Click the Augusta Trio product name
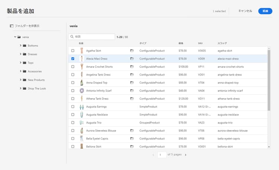This screenshot has height=170, width=279. (94, 123)
